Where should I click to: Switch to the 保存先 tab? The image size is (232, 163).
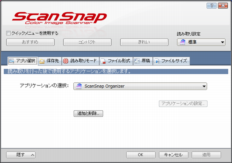click(x=50, y=61)
